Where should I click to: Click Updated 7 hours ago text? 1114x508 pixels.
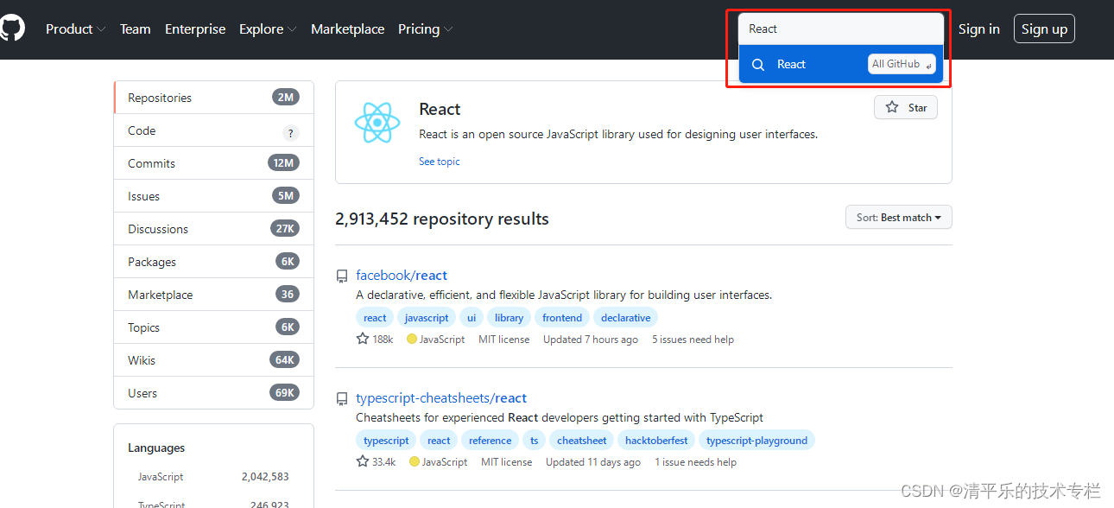pyautogui.click(x=591, y=340)
